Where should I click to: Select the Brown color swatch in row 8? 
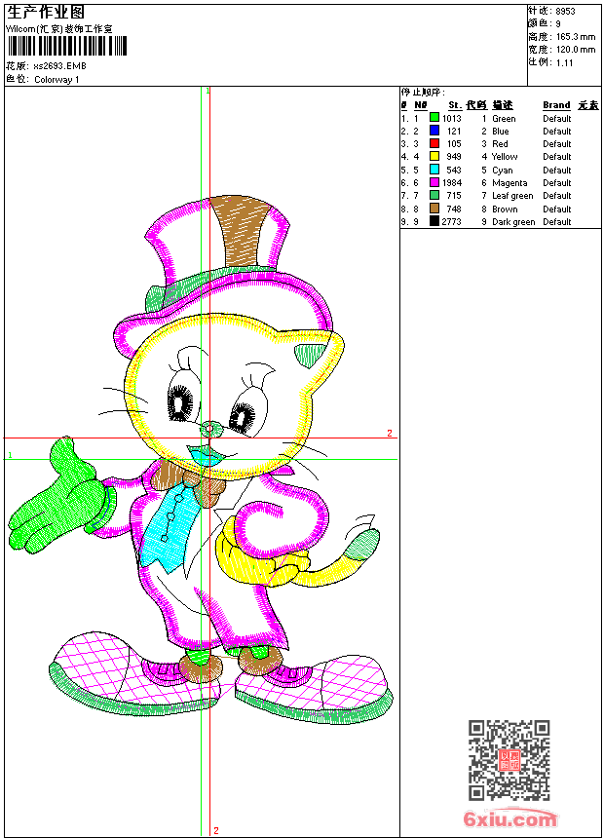434,209
